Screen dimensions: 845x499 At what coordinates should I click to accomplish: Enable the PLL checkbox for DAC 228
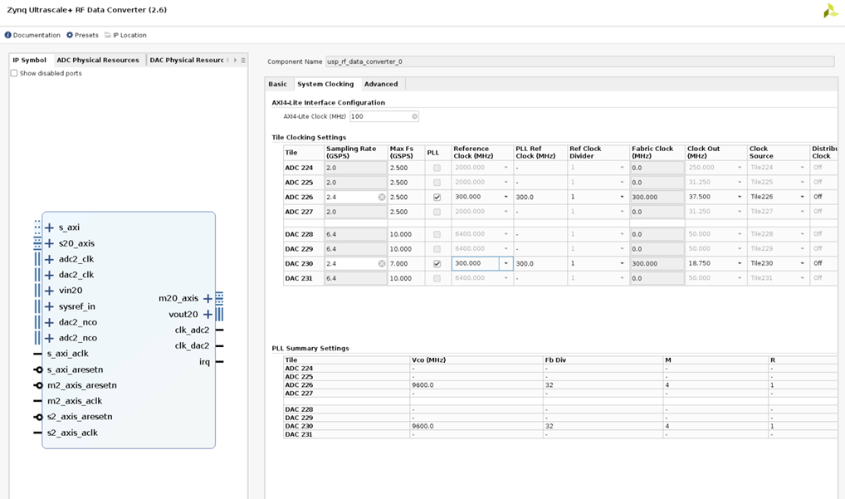point(437,233)
